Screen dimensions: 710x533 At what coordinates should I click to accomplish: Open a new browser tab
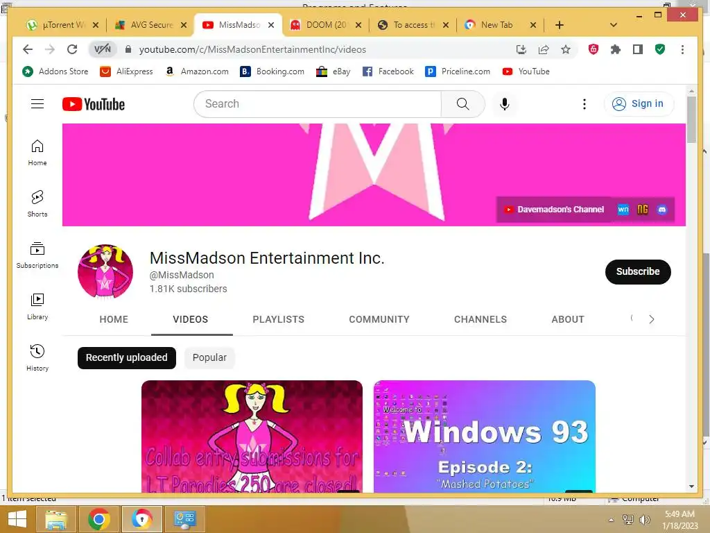pos(560,25)
